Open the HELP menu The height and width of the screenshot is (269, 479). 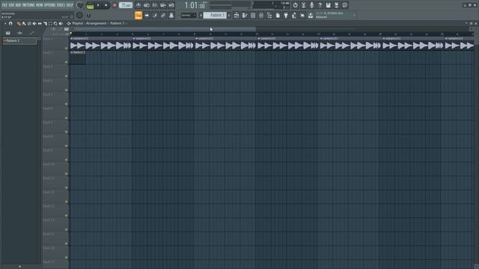(70, 5)
